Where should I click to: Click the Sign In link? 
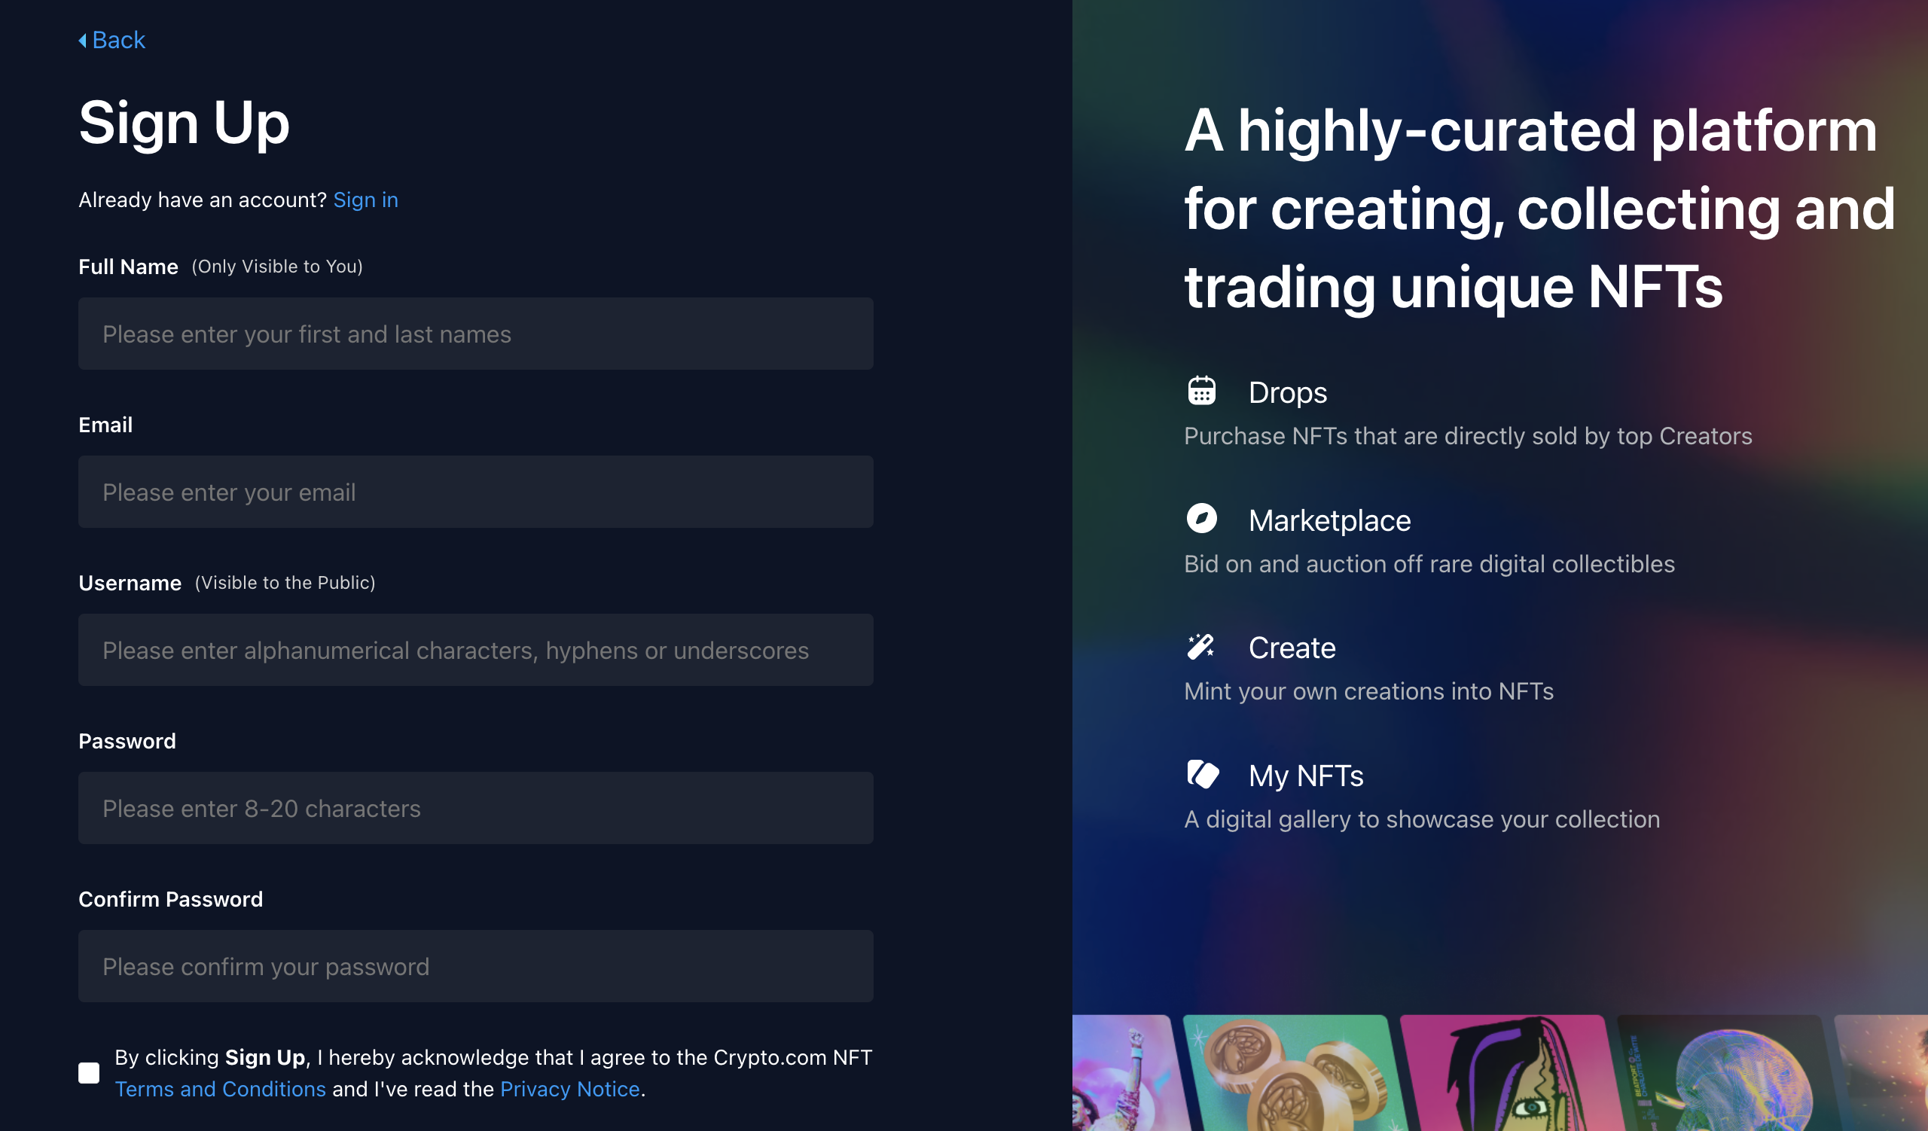pyautogui.click(x=365, y=198)
